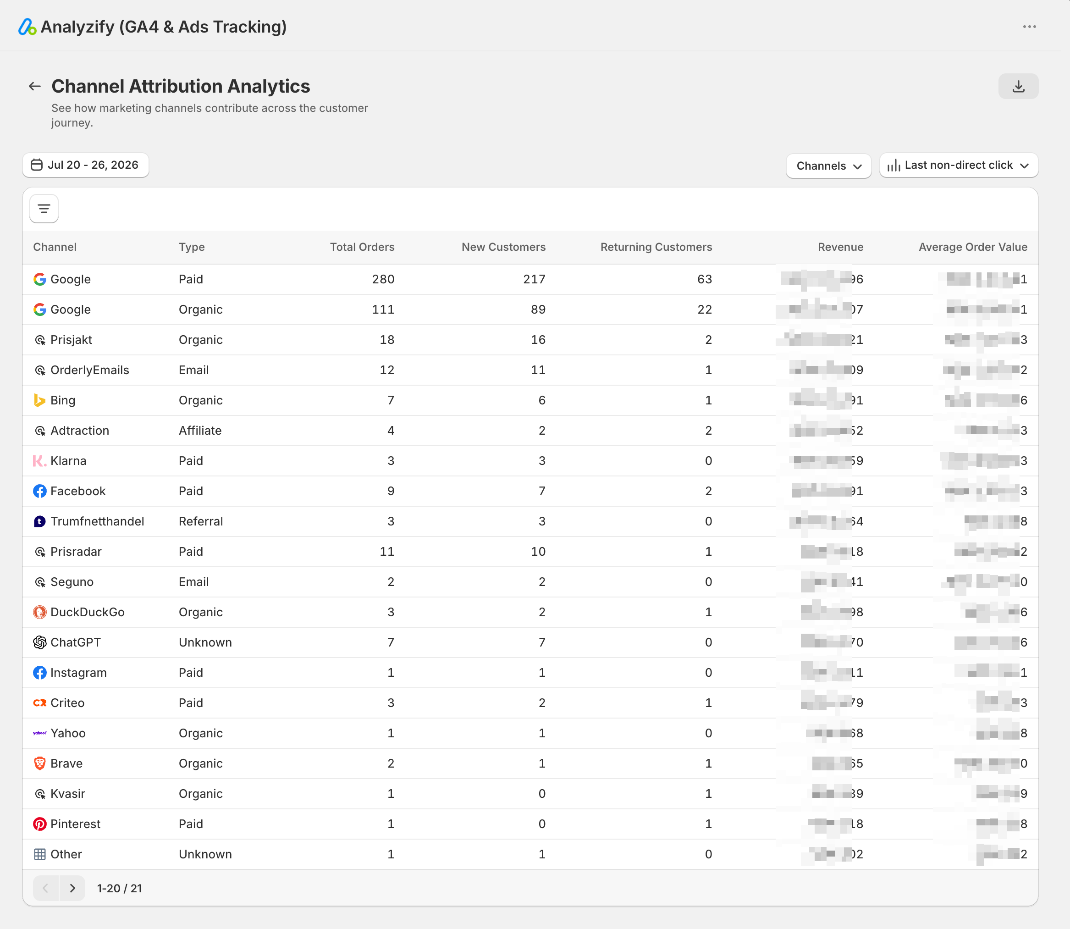1070x929 pixels.
Task: Click the 217 new customers value
Action: point(534,279)
